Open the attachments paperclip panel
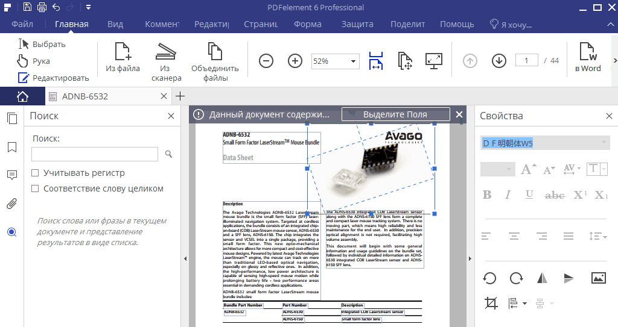 pos(11,204)
